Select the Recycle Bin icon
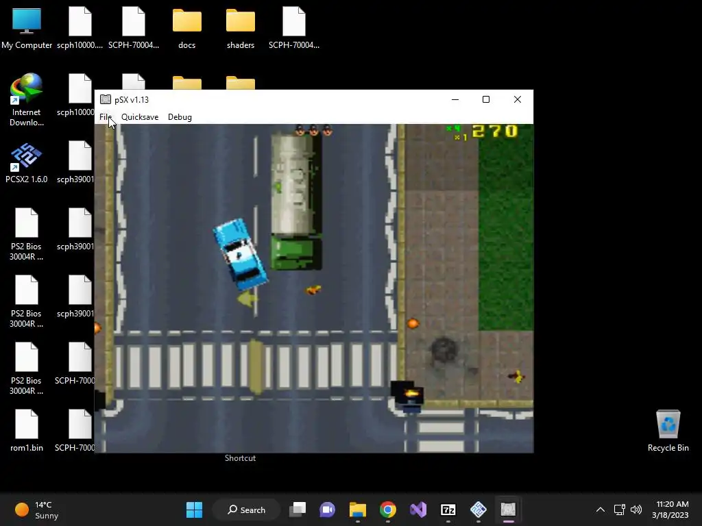702x526 pixels. (668, 430)
